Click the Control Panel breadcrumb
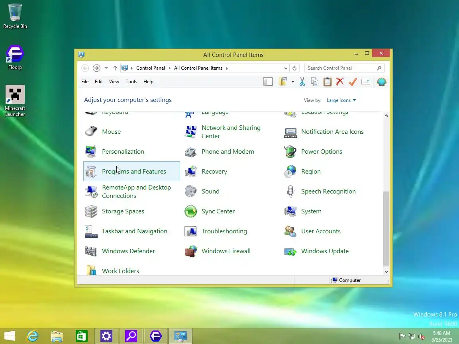Viewport: 459px width, 344px height. click(x=151, y=68)
